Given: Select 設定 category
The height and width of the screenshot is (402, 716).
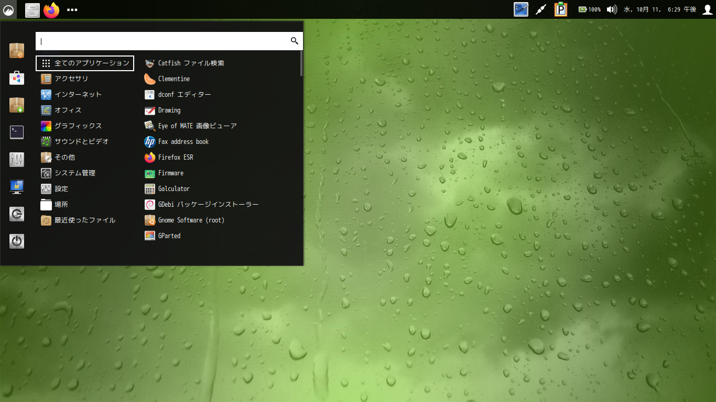Looking at the screenshot, I should [85, 188].
